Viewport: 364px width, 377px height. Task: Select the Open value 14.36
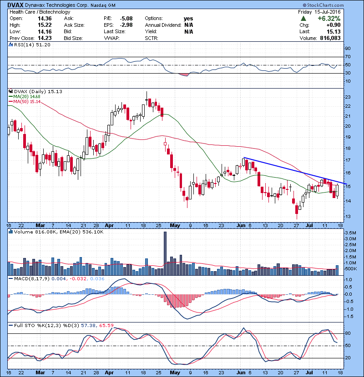(x=45, y=19)
